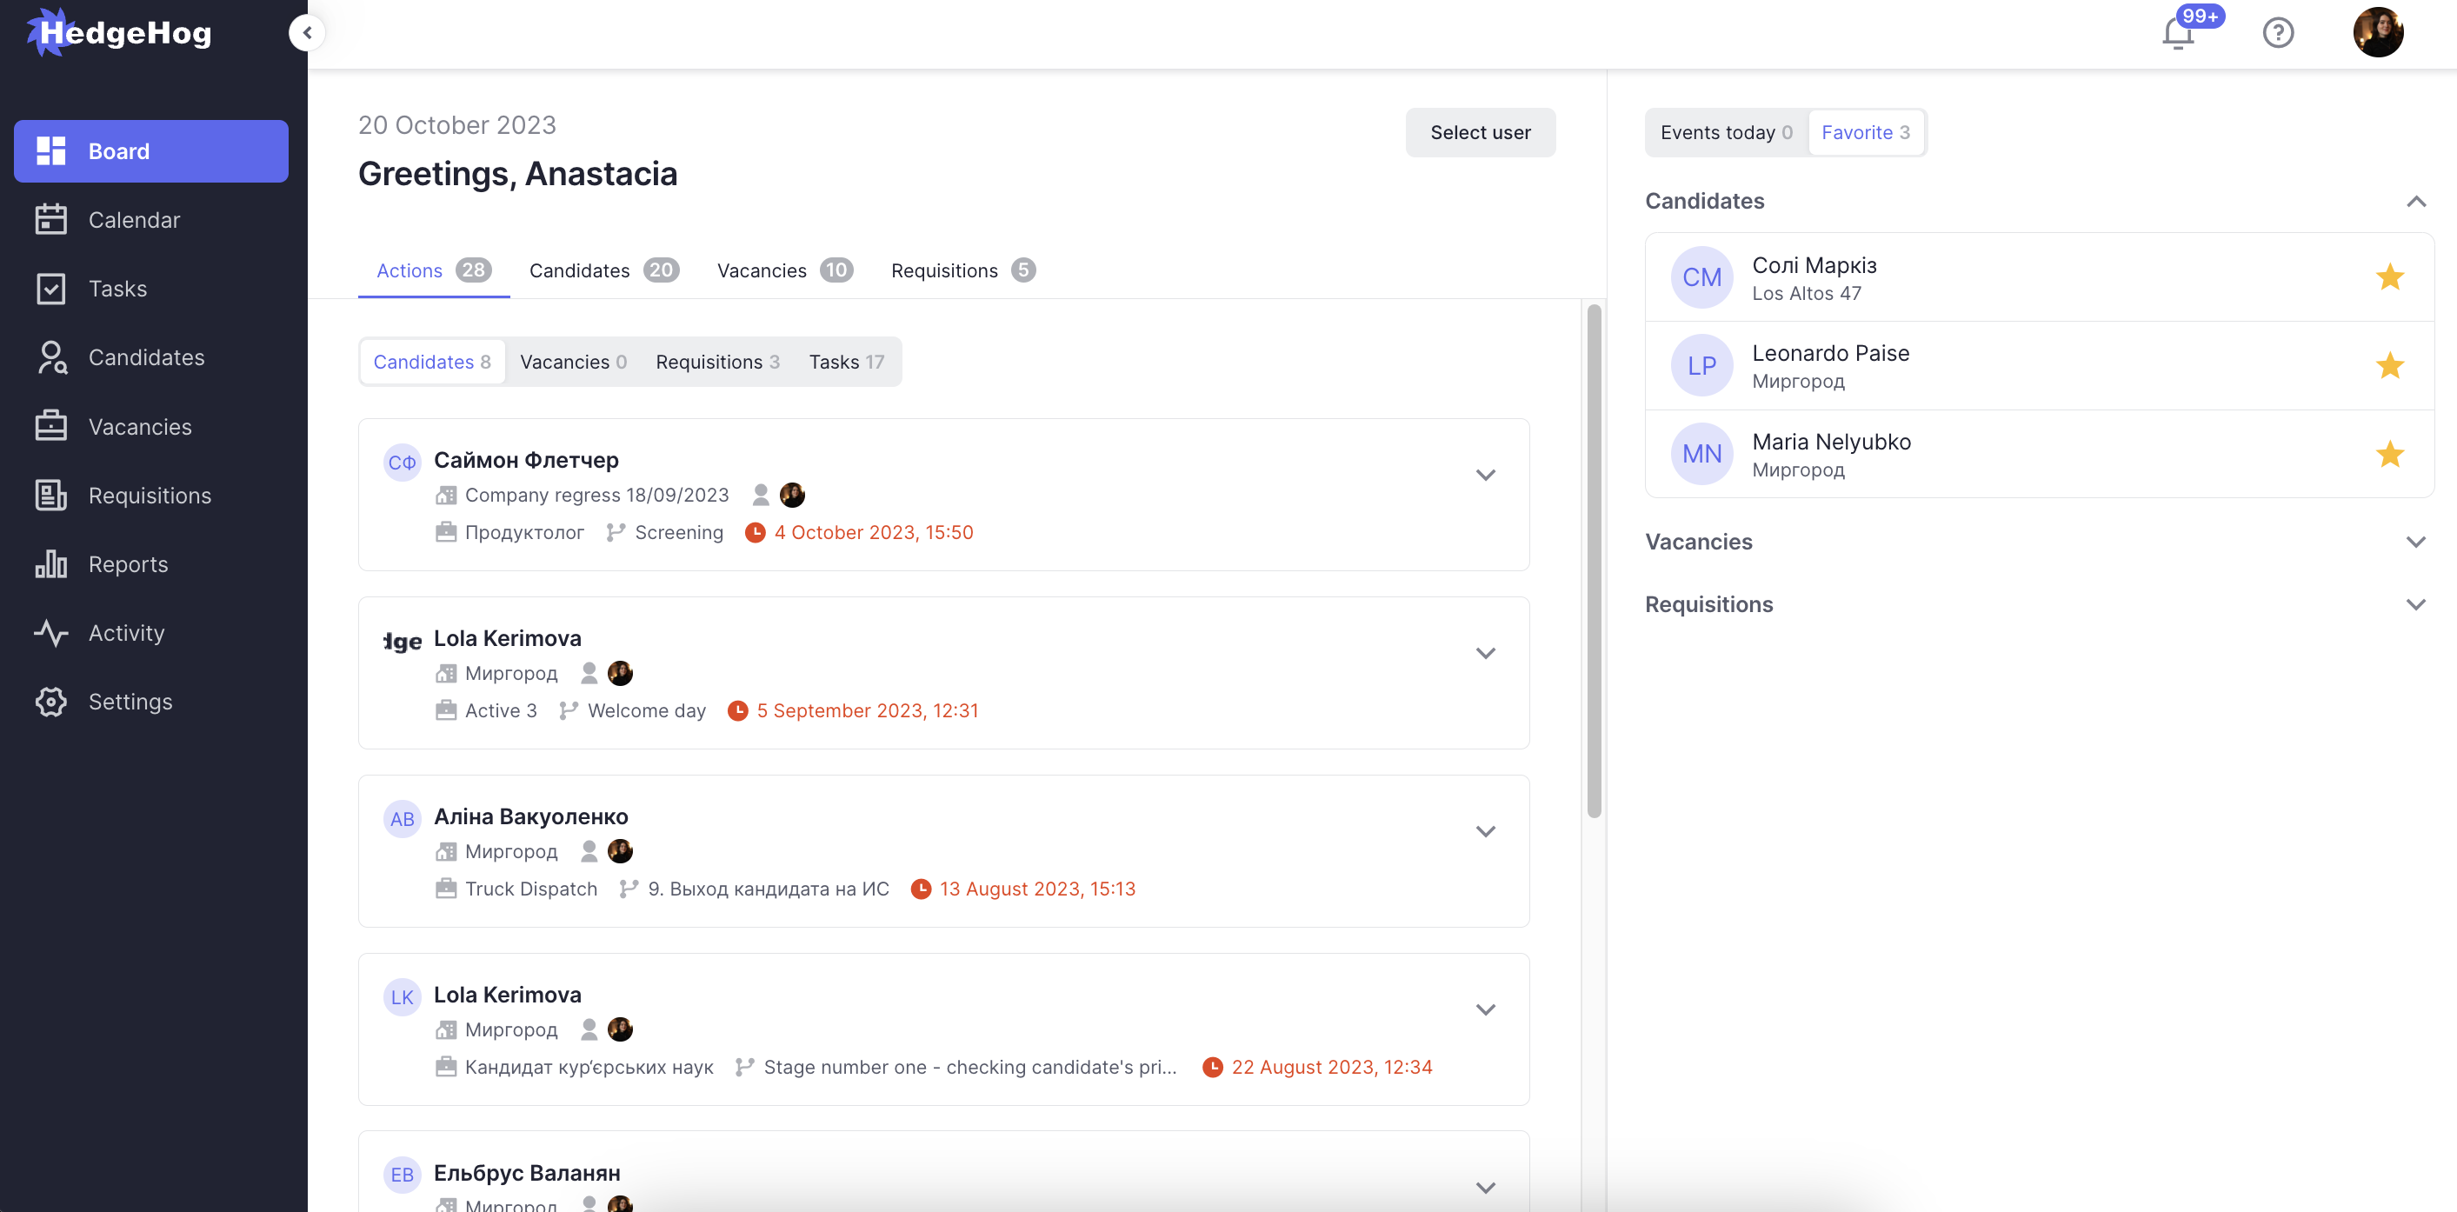Image resolution: width=2457 pixels, height=1212 pixels.
Task: Open Calendar from the sidebar
Action: click(x=134, y=220)
